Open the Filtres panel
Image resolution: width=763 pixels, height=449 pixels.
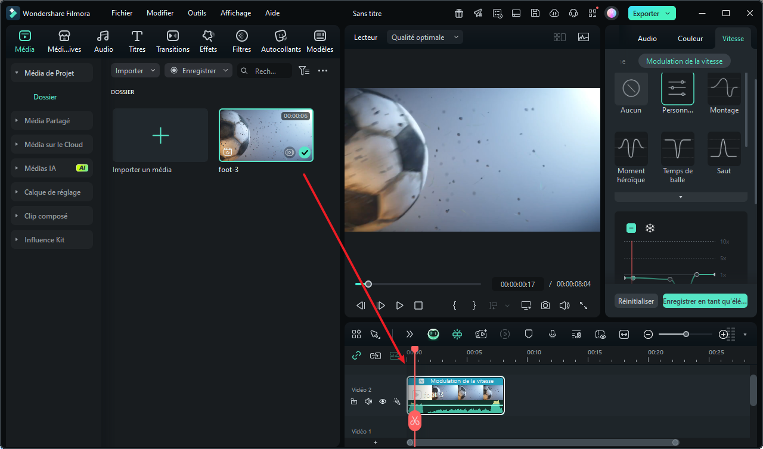pyautogui.click(x=241, y=42)
